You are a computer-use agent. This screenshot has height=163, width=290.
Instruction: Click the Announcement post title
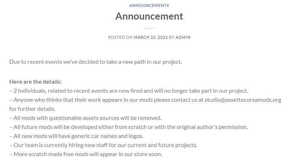click(x=149, y=16)
